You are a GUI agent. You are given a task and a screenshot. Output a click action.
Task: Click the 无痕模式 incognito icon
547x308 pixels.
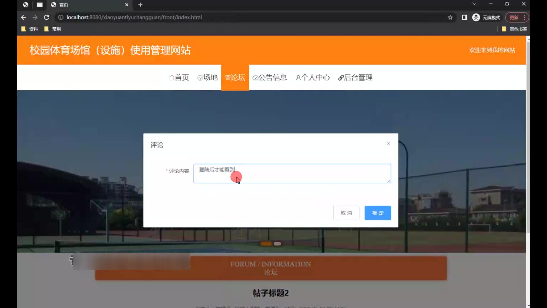(x=476, y=17)
